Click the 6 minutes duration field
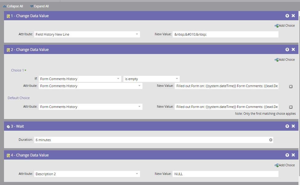Viewport: 300px width, 185px height. click(x=151, y=140)
